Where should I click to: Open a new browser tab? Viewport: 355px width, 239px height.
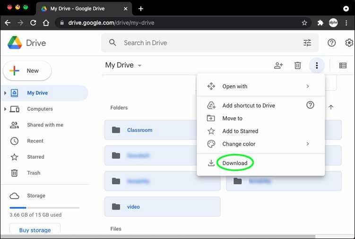[x=140, y=9]
